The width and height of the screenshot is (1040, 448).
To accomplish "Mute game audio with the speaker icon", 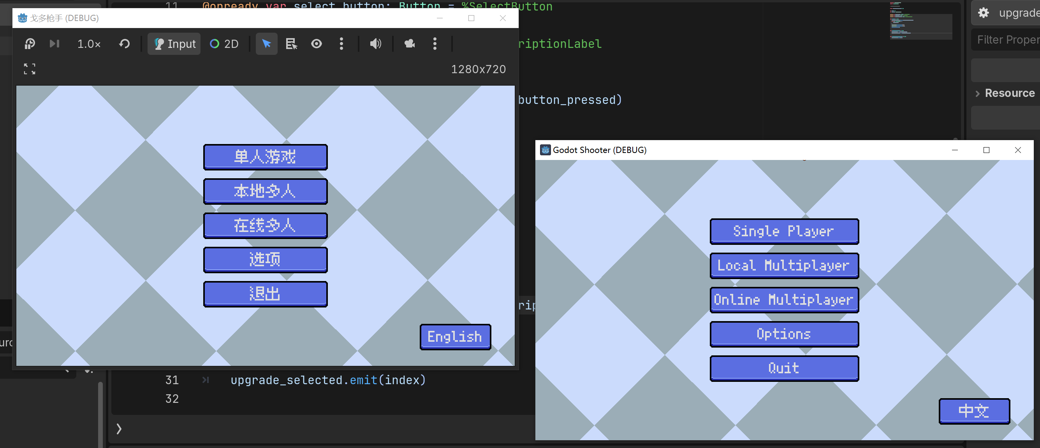I will 375,44.
